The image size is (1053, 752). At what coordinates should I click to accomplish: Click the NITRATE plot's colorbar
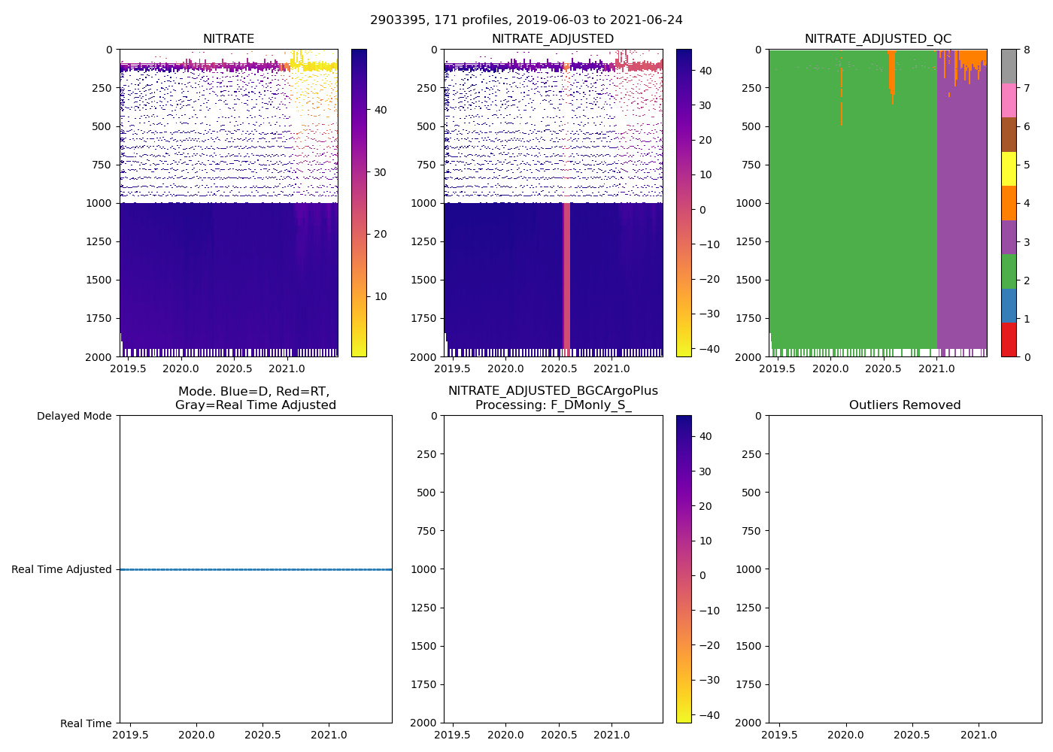(x=359, y=203)
